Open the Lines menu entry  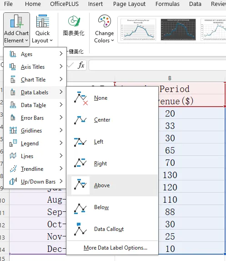click(x=35, y=156)
